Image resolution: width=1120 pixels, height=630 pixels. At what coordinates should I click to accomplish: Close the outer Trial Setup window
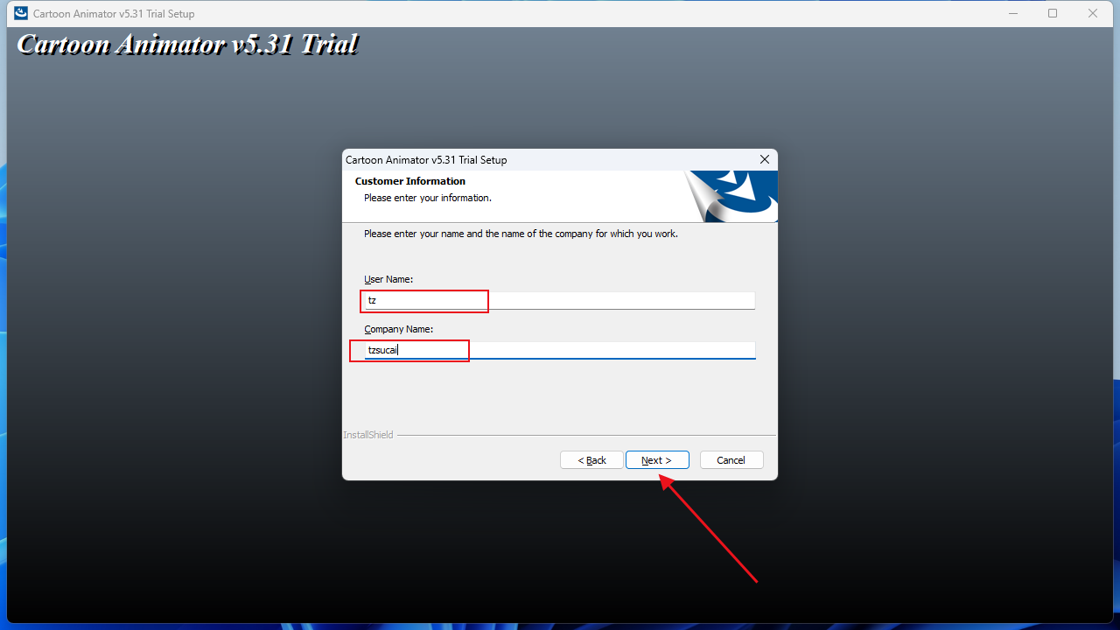click(x=1093, y=13)
